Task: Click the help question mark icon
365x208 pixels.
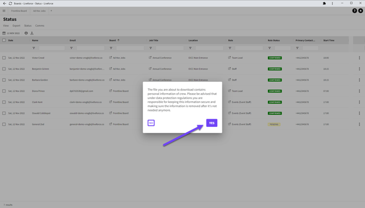Action: (354, 11)
